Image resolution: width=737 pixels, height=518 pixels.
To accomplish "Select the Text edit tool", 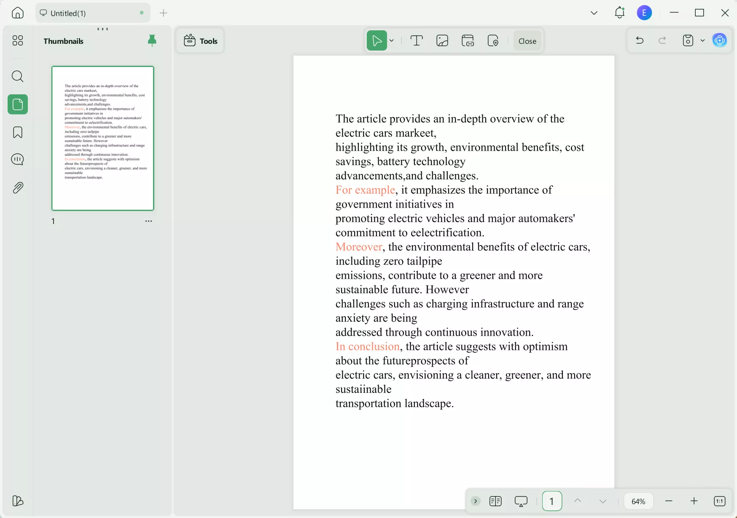I will [x=417, y=41].
